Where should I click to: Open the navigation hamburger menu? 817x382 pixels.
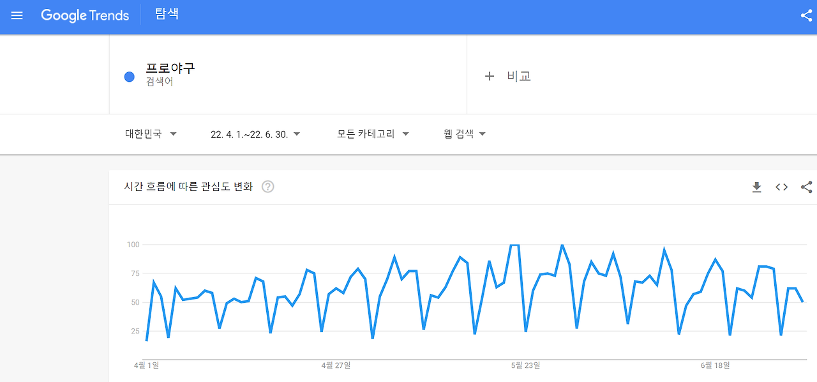click(x=17, y=15)
